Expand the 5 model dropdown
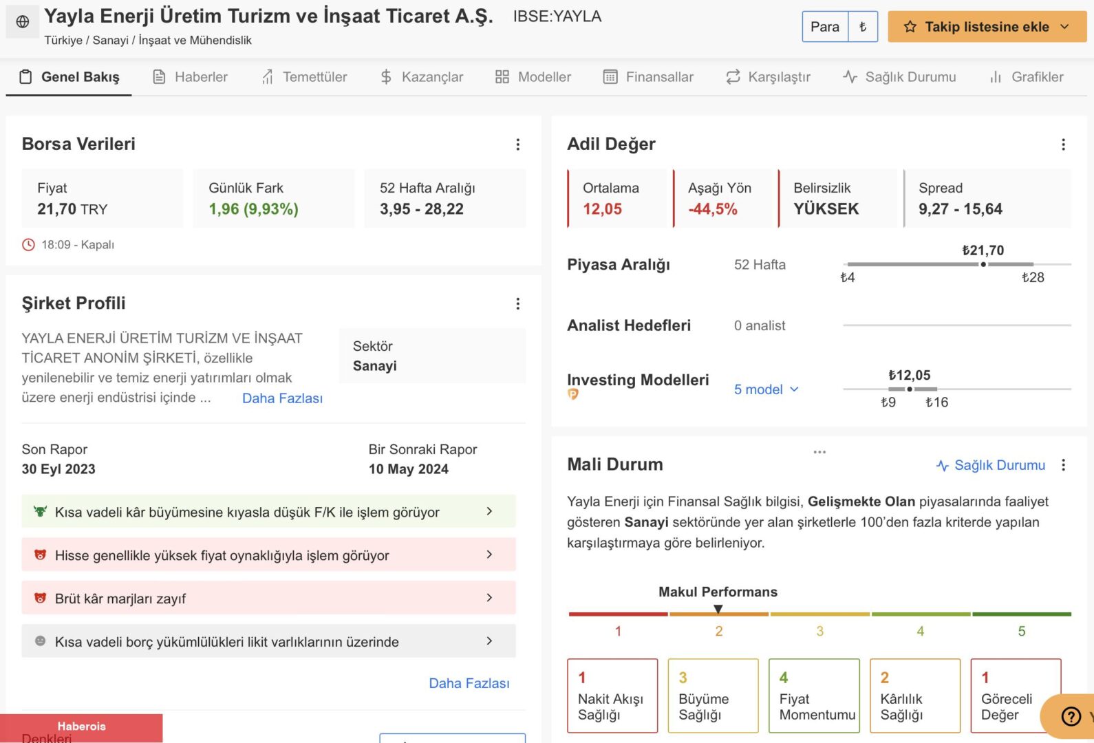Viewport: 1094px width, 743px height. (x=766, y=389)
